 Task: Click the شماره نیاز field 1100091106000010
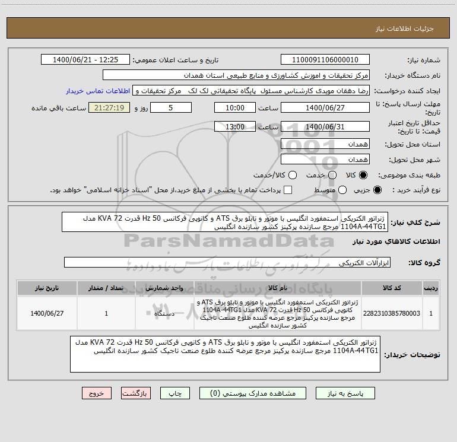(325, 60)
